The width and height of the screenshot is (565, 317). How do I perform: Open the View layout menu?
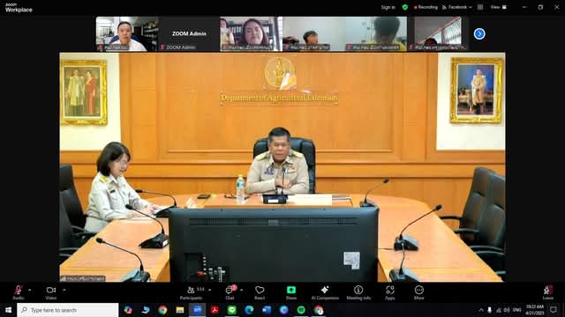pos(498,7)
